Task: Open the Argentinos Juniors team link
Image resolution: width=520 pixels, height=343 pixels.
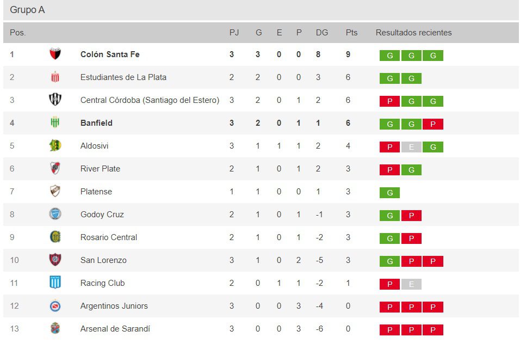Action: [114, 306]
